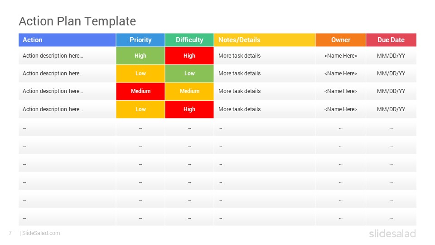
Task: Select the green High priority cell
Action: coord(140,55)
